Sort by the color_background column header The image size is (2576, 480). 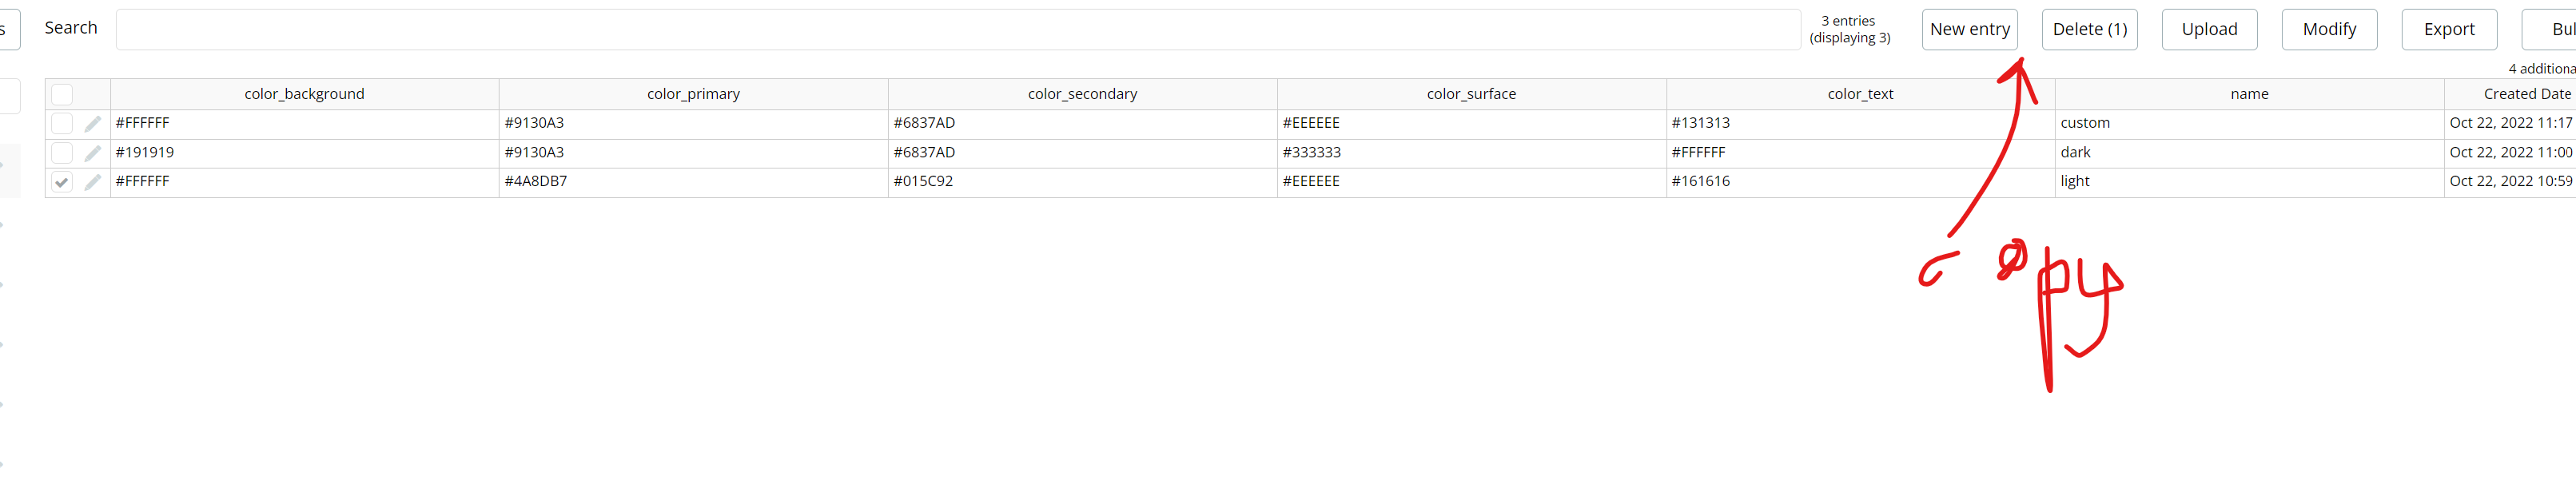[x=304, y=94]
